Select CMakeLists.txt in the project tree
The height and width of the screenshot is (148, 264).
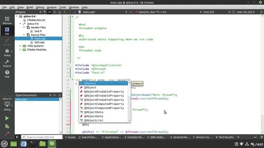[x=36, y=20]
